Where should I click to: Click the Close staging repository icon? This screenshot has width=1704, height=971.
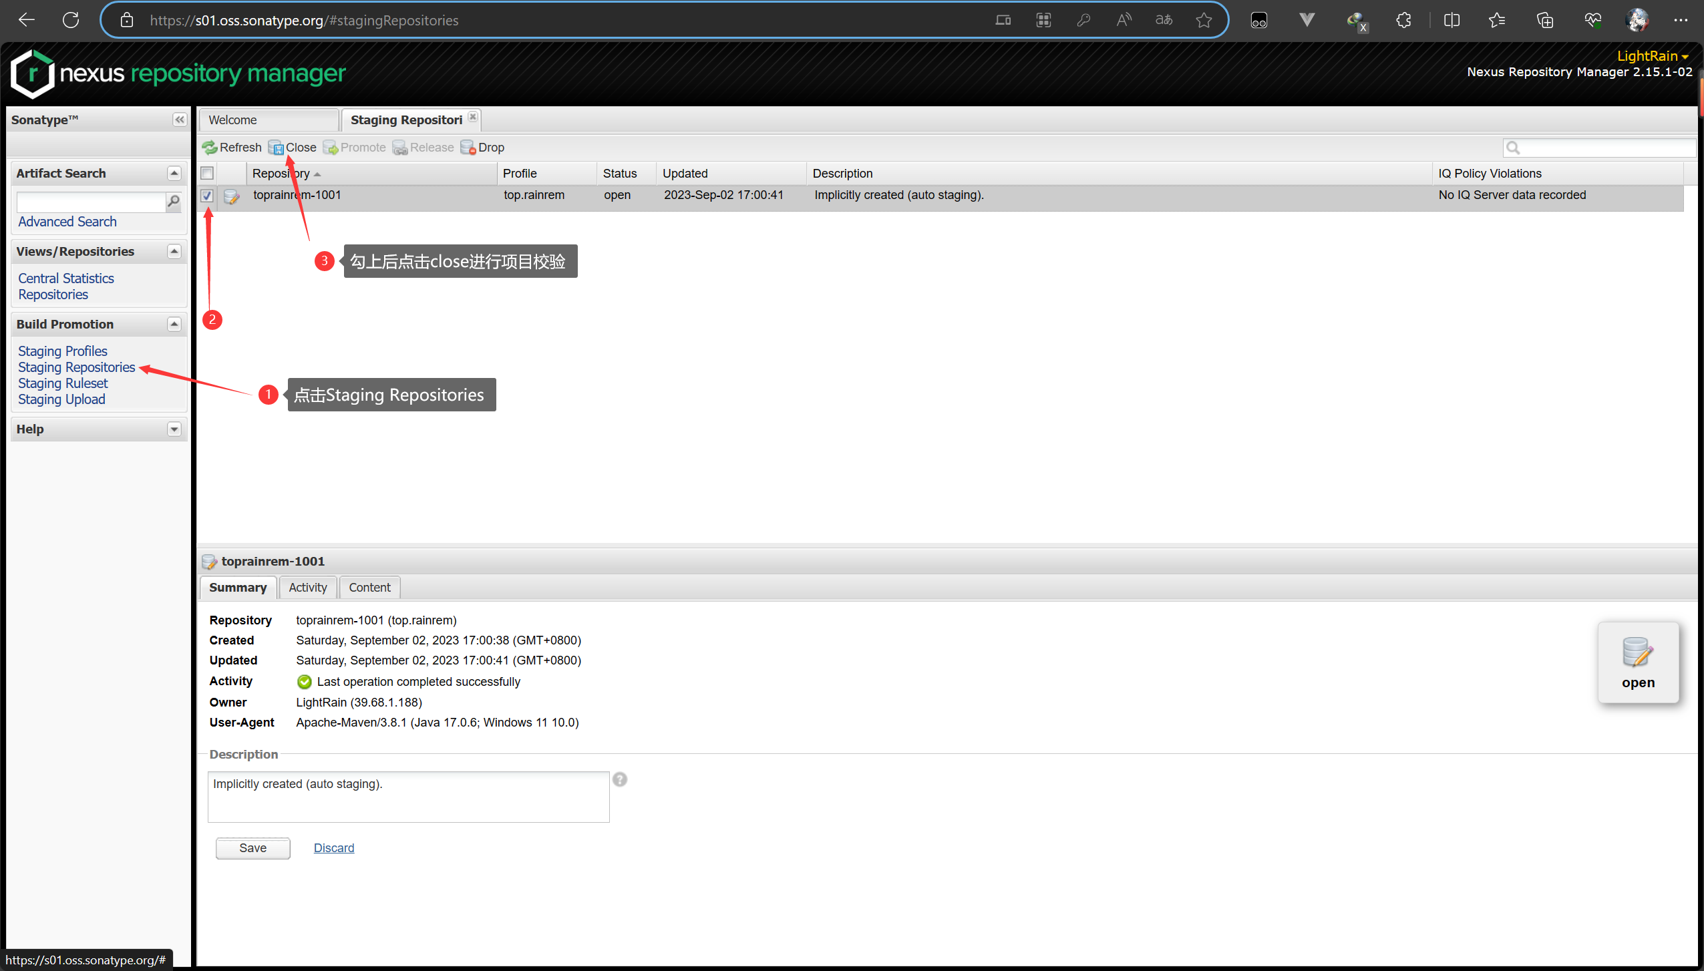276,148
